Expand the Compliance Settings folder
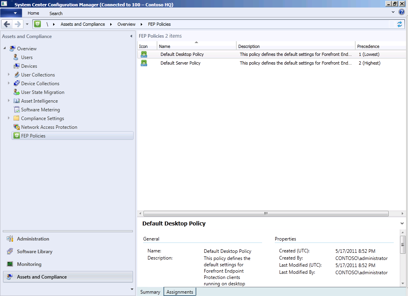 click(9, 118)
